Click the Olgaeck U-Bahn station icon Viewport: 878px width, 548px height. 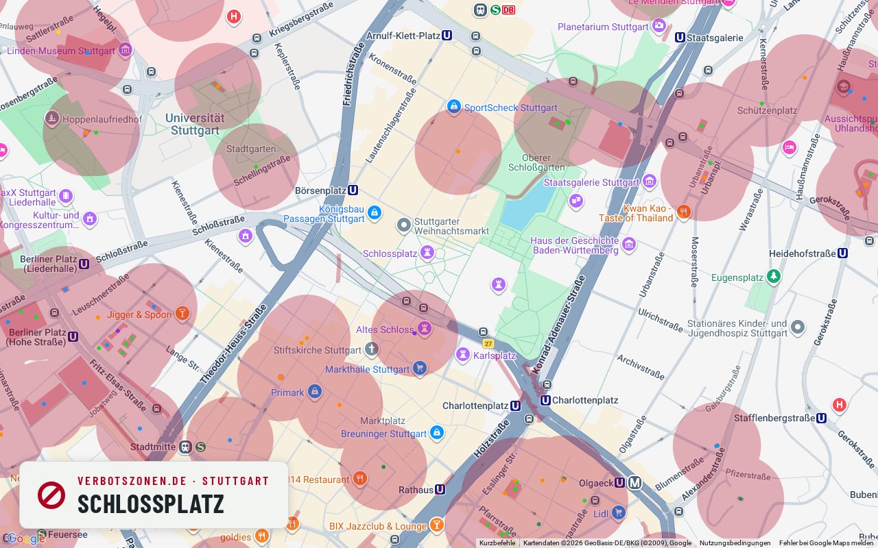pos(619,482)
